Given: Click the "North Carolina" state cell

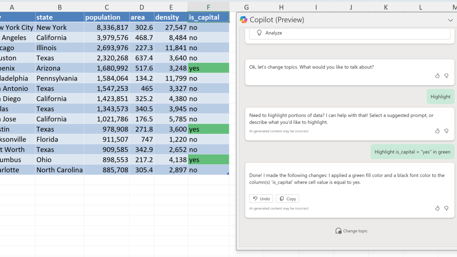Looking at the screenshot, I should point(60,170).
